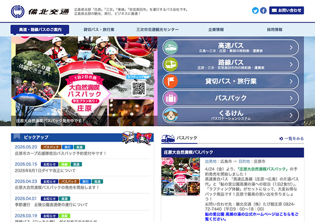Click the green 高速バス bus icon
315x222 pixels.
(171, 48)
